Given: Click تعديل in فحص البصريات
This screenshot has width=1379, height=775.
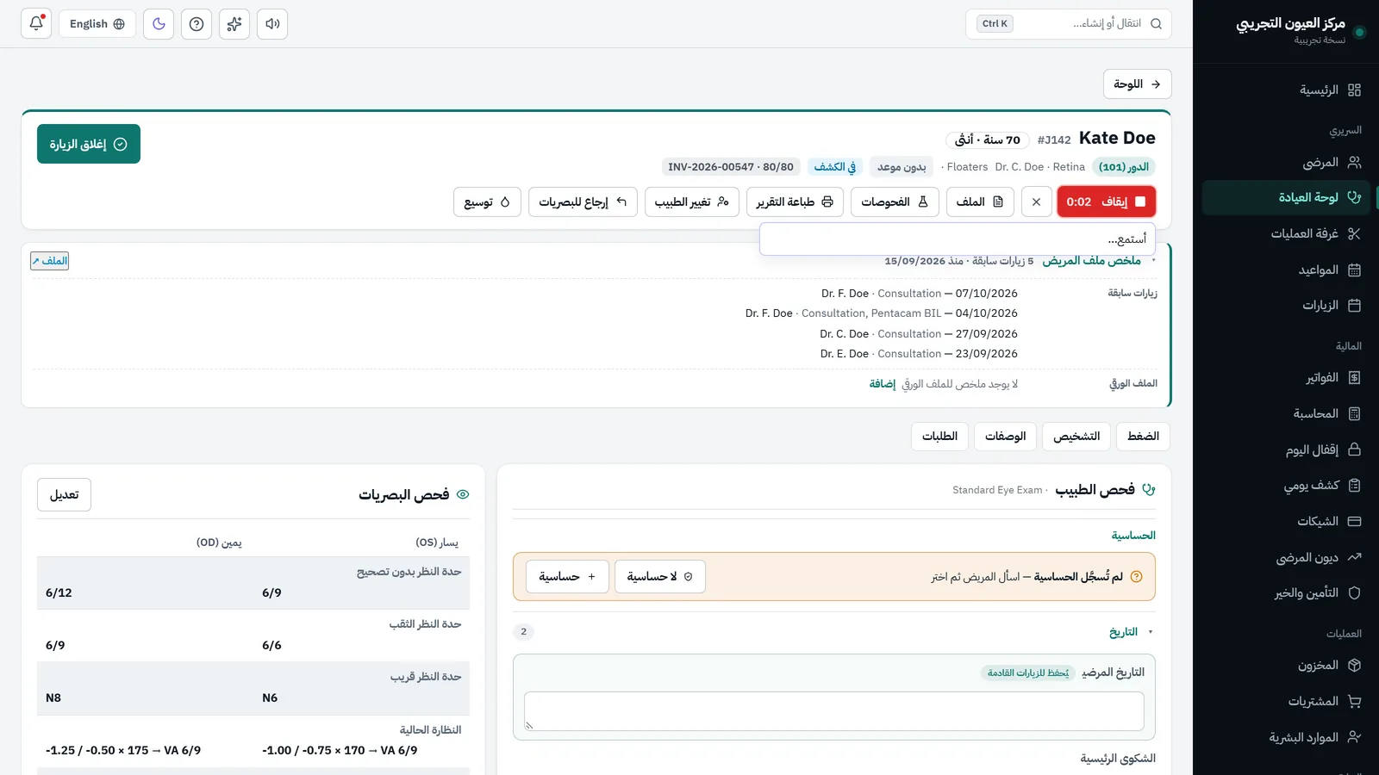Looking at the screenshot, I should coord(64,494).
